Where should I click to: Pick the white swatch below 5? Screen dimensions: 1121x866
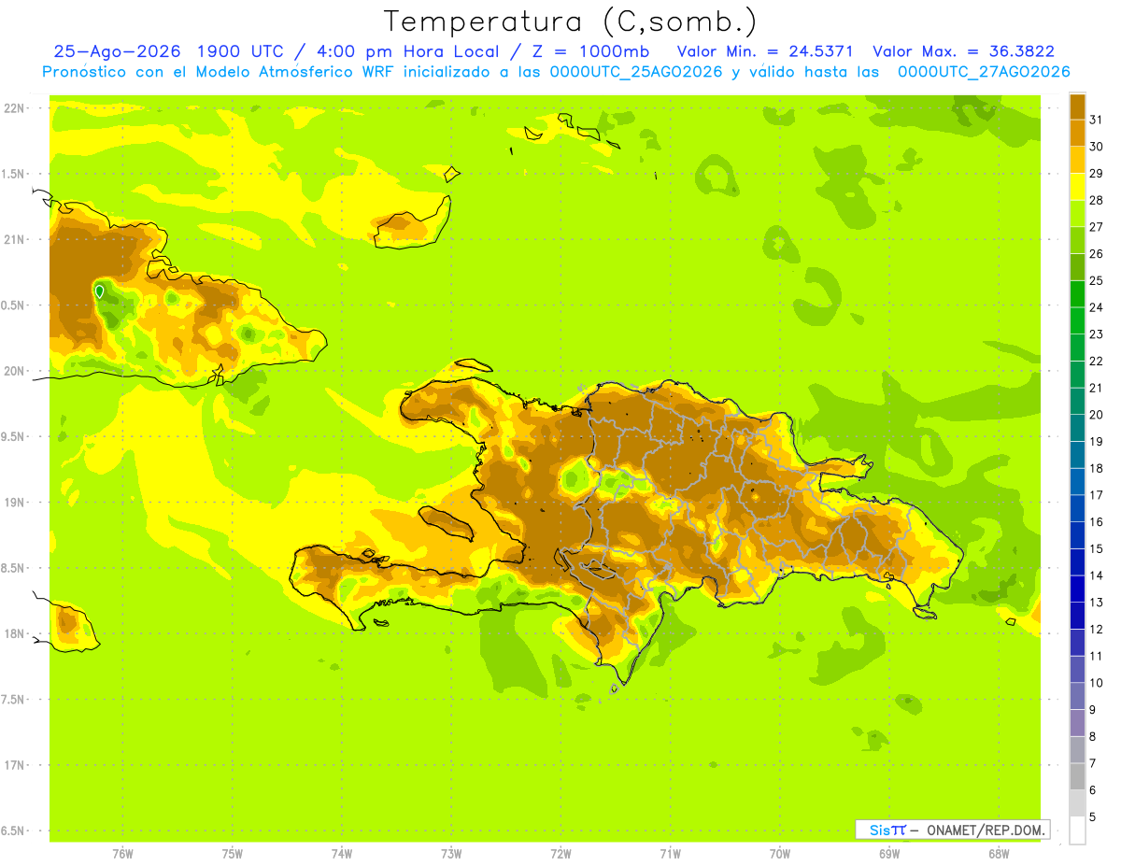tap(1077, 831)
